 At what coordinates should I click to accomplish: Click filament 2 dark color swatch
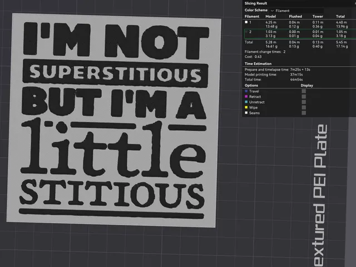point(246,32)
